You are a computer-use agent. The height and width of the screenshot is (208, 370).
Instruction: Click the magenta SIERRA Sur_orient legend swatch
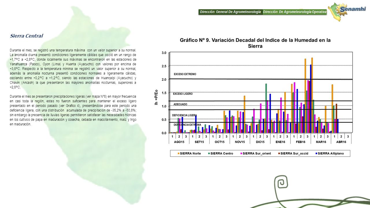point(242,153)
